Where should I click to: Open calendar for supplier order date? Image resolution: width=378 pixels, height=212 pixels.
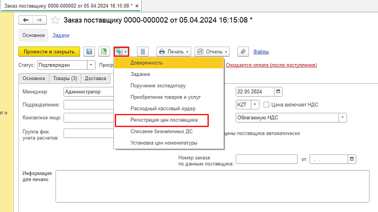tap(351, 160)
